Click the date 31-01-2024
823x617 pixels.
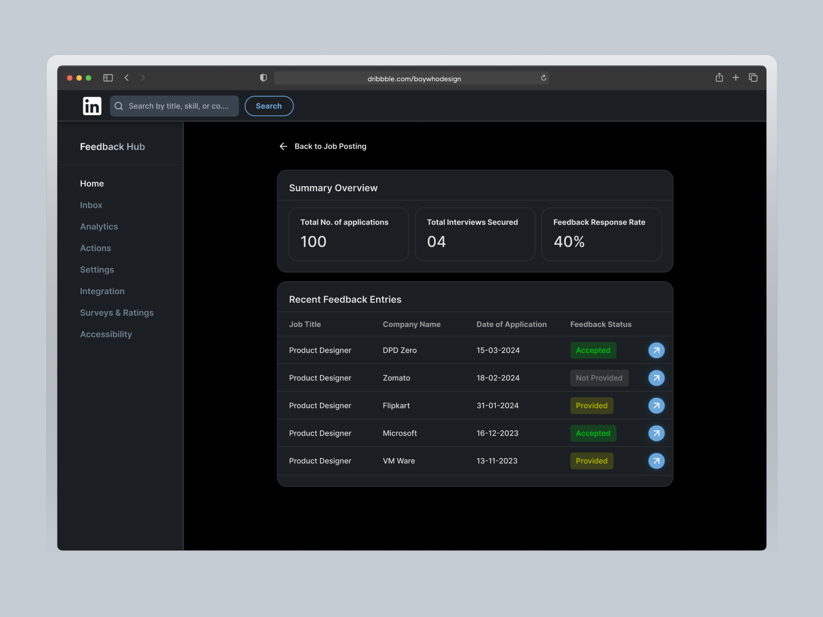(497, 406)
